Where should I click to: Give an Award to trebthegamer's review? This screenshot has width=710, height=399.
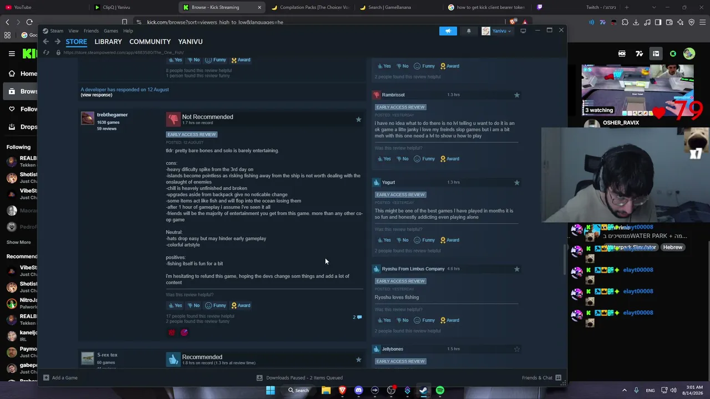241,305
